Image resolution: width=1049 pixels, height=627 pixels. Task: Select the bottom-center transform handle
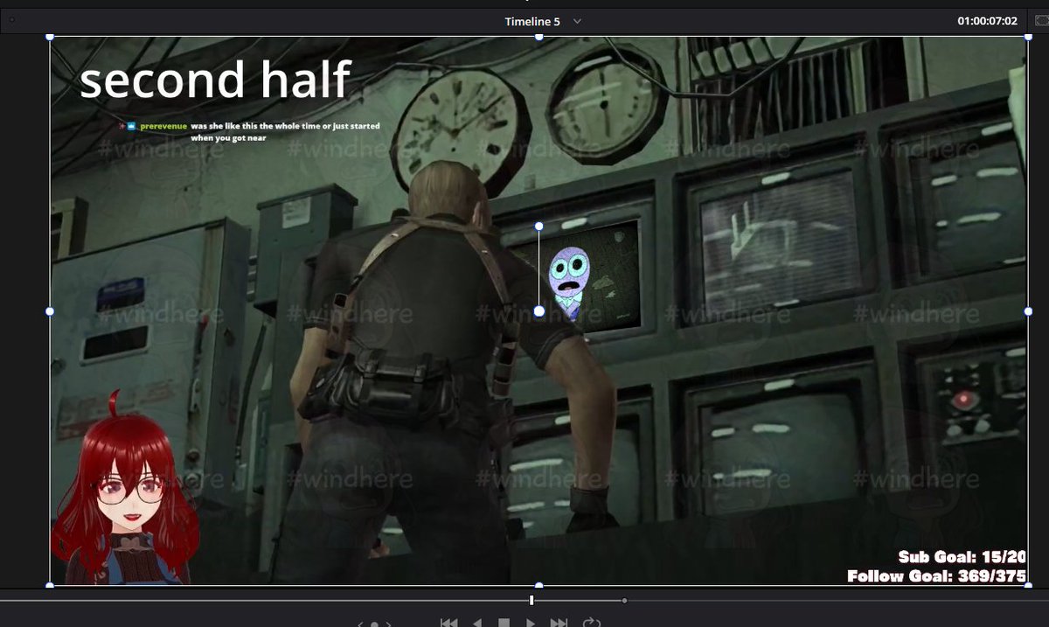538,585
